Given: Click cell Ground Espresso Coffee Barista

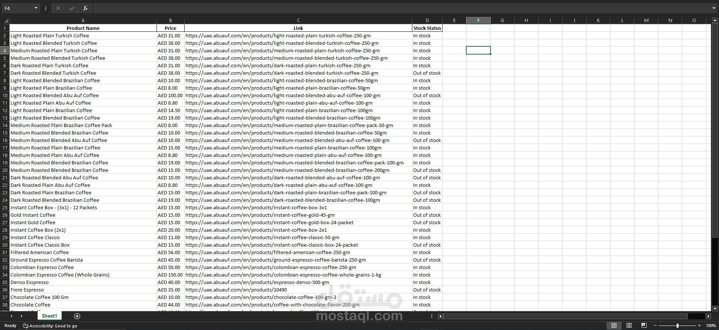Looking at the screenshot, I should point(83,260).
